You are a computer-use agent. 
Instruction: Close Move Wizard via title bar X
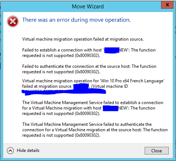pos(167,5)
